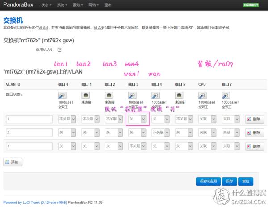Image resolution: width=268 pixels, height=207 pixels.
Task: Open the 服务 menu
Action: (x=78, y=5)
